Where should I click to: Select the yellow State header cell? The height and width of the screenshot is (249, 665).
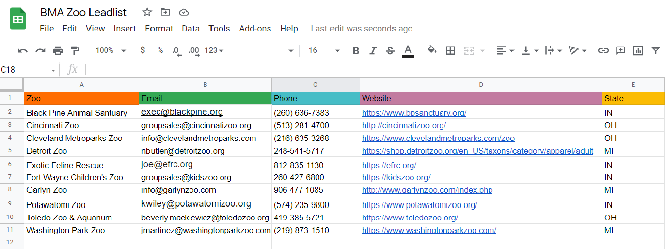coord(633,98)
